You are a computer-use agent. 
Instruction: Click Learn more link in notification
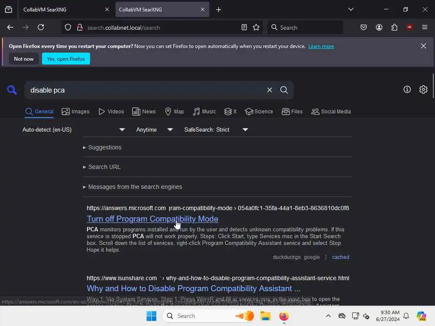pyautogui.click(x=321, y=46)
